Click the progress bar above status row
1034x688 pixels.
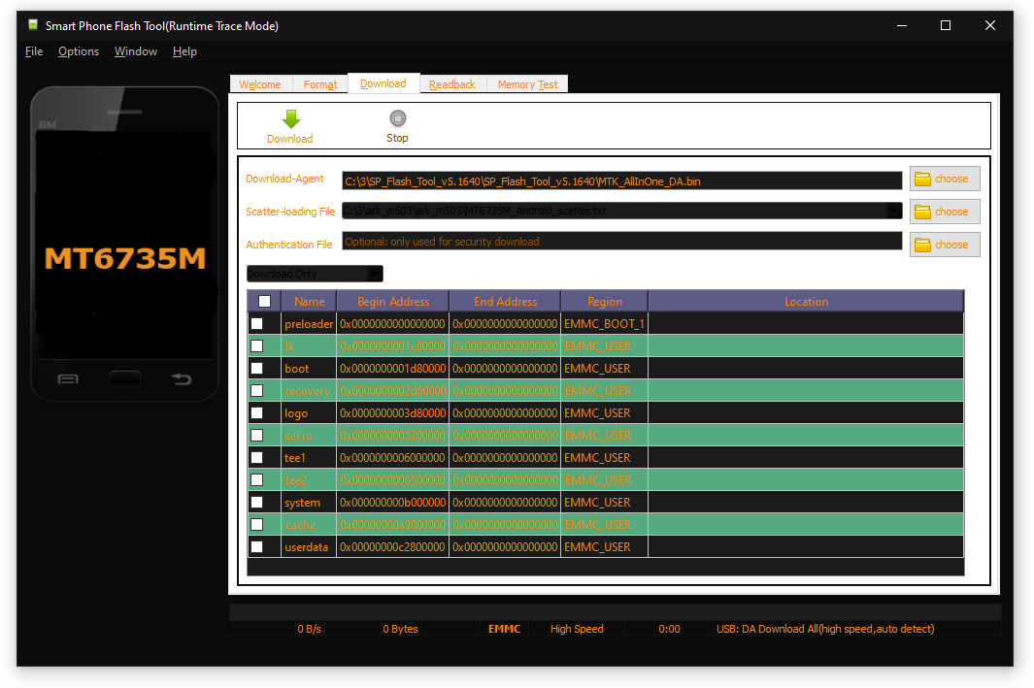pos(615,612)
